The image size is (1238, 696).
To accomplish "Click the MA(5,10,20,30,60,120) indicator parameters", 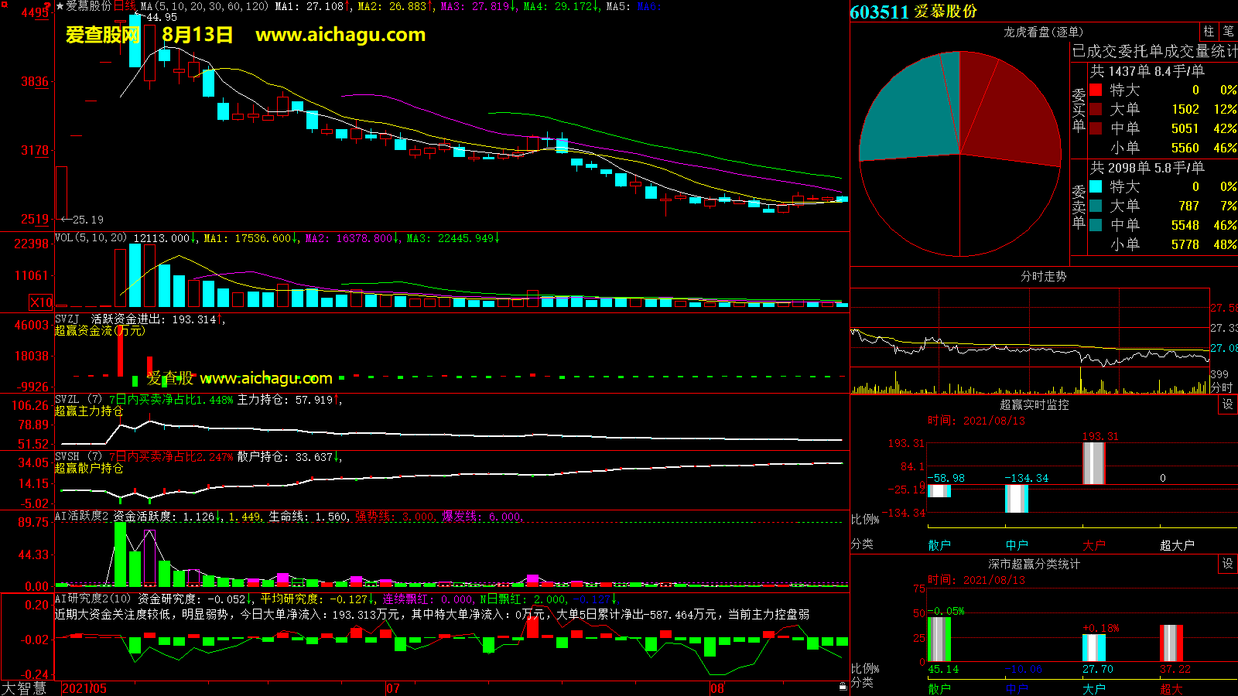I will pyautogui.click(x=205, y=6).
